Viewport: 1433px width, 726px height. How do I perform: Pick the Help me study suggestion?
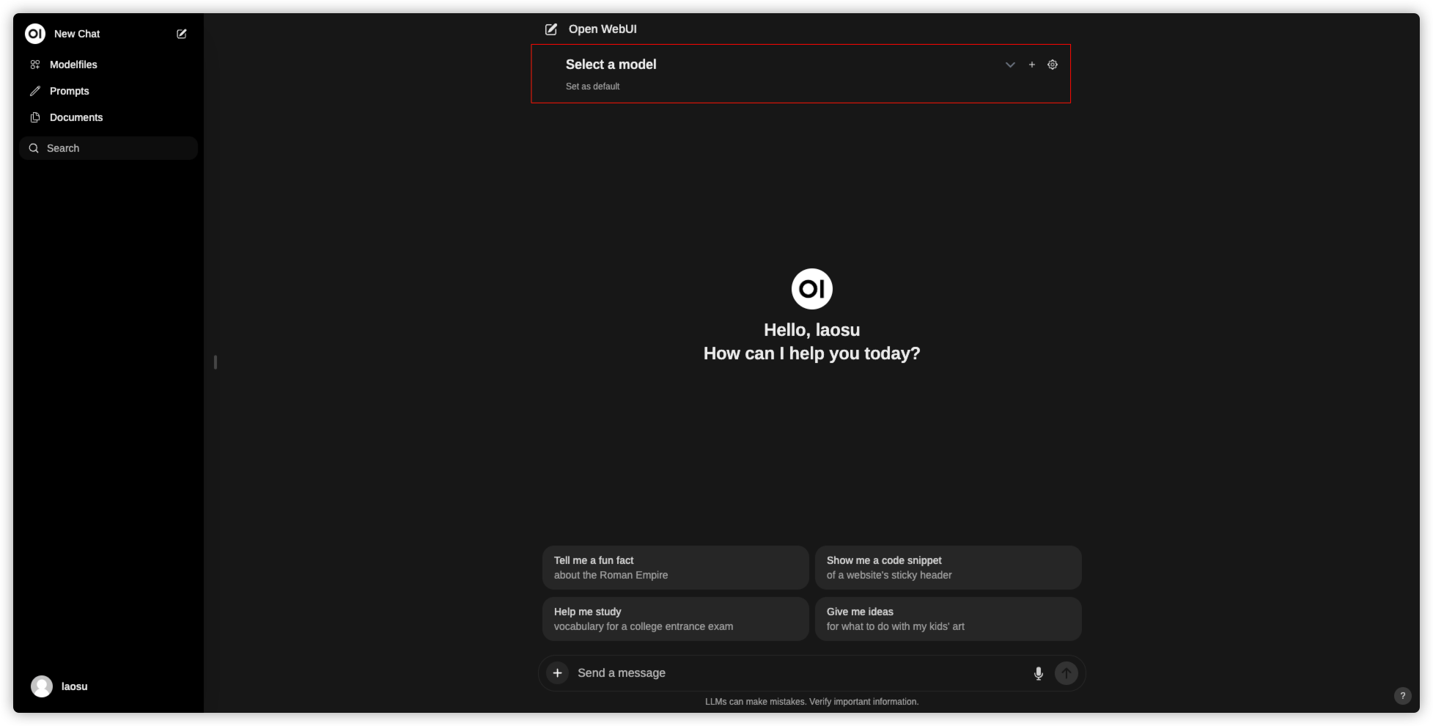pos(675,619)
